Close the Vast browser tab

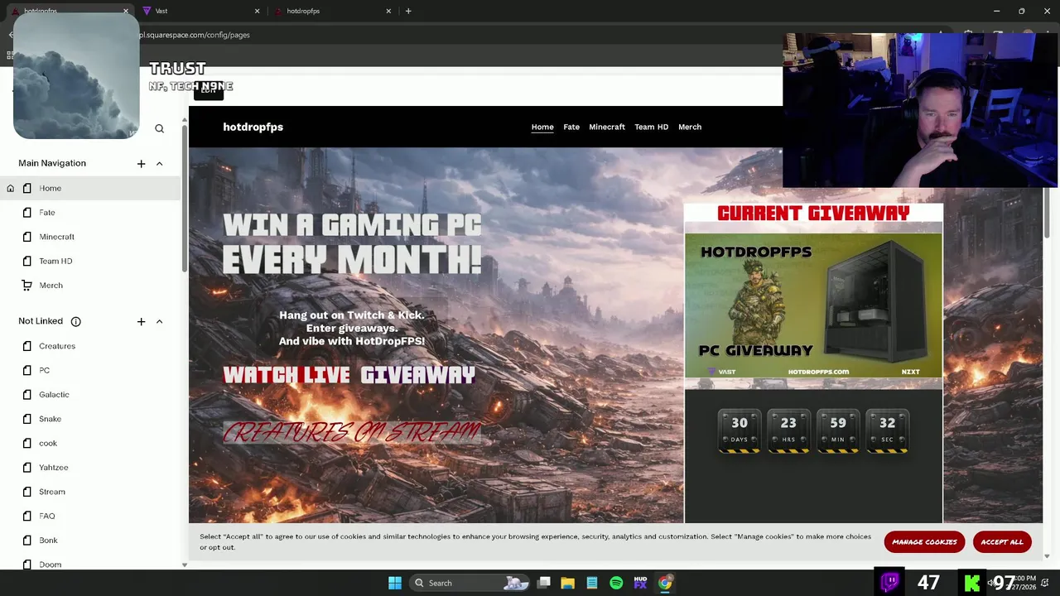[x=257, y=11]
